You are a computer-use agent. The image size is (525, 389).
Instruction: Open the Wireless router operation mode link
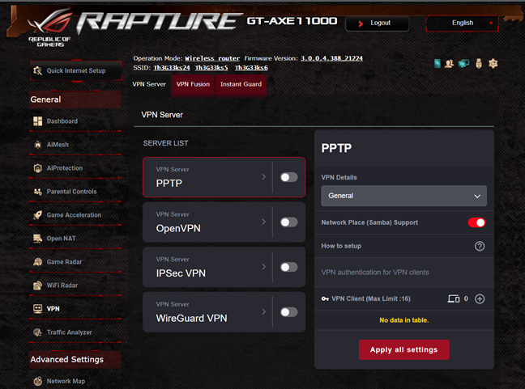pos(212,58)
